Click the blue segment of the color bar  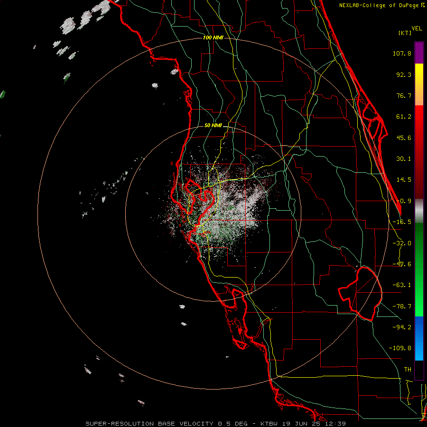(419, 338)
